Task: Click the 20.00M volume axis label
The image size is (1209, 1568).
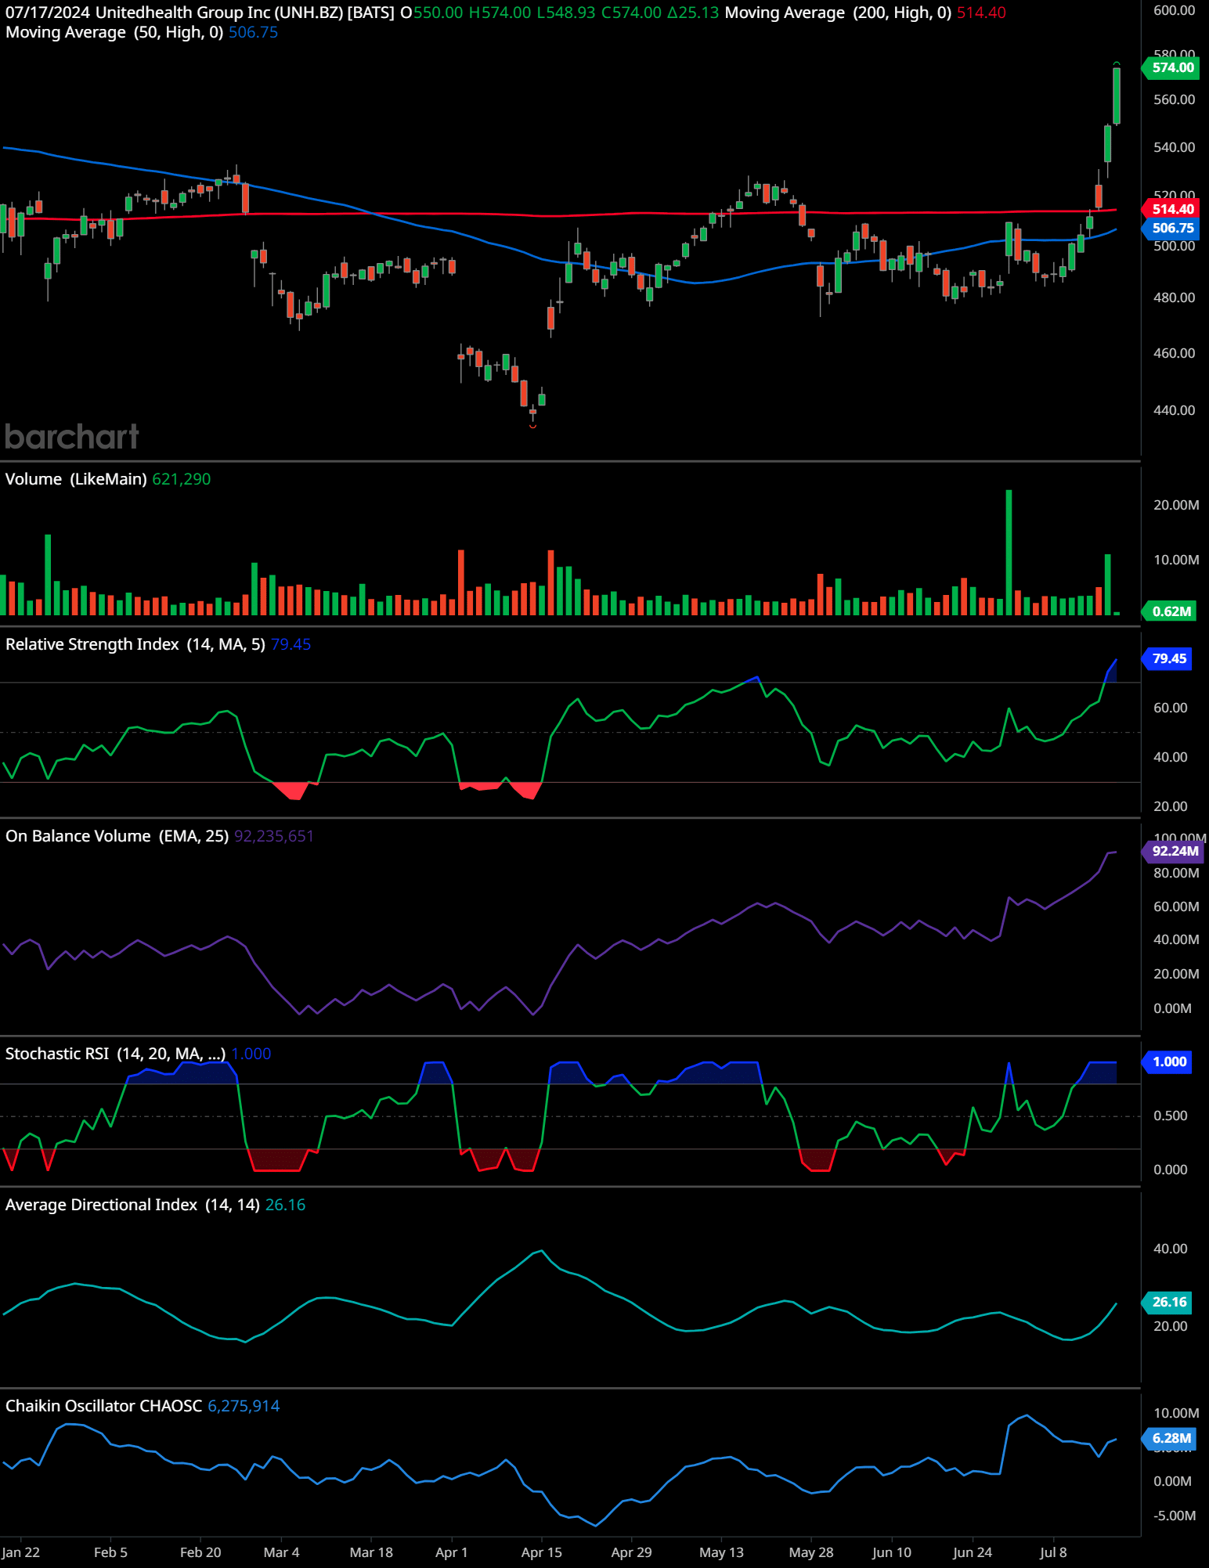Action: (1176, 505)
